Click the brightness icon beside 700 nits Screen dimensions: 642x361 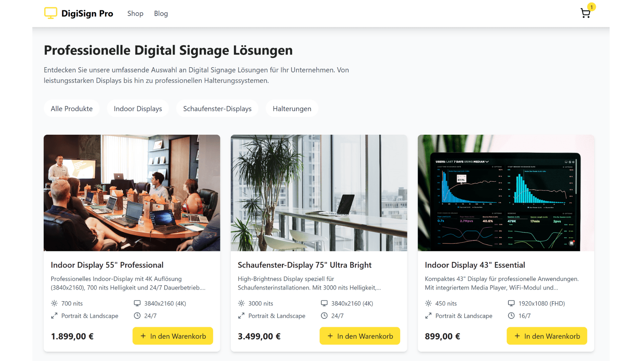tap(54, 304)
